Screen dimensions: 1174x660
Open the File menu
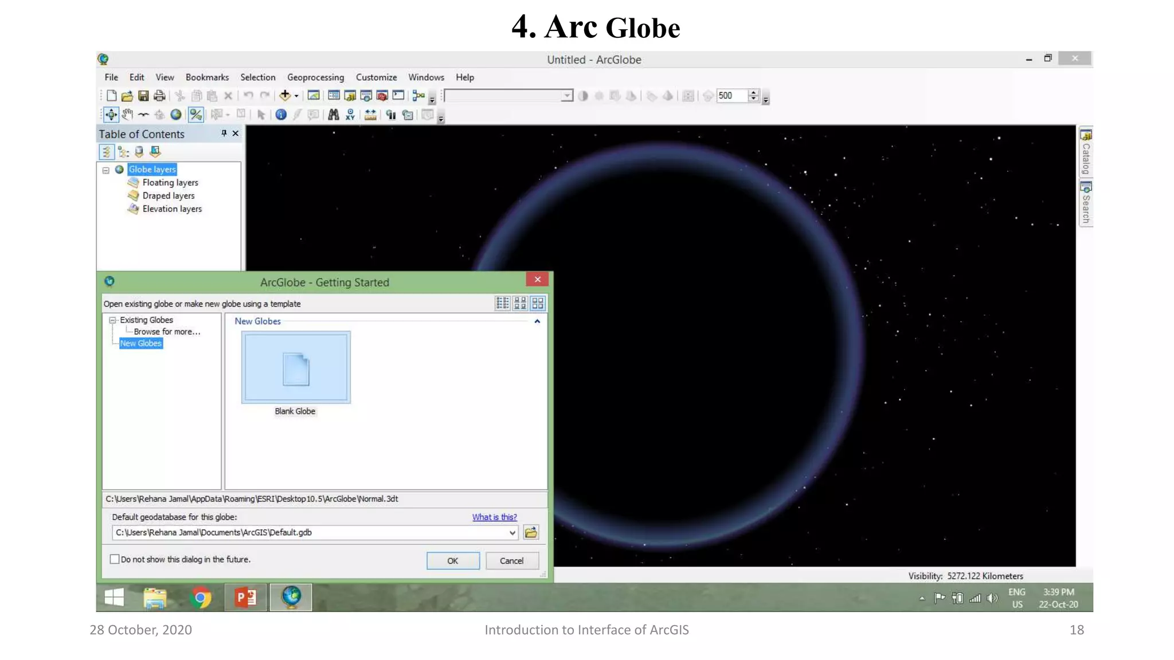coord(111,77)
